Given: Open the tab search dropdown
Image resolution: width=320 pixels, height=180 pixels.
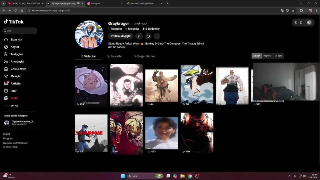Looking at the screenshot, I should click(x=3, y=3).
